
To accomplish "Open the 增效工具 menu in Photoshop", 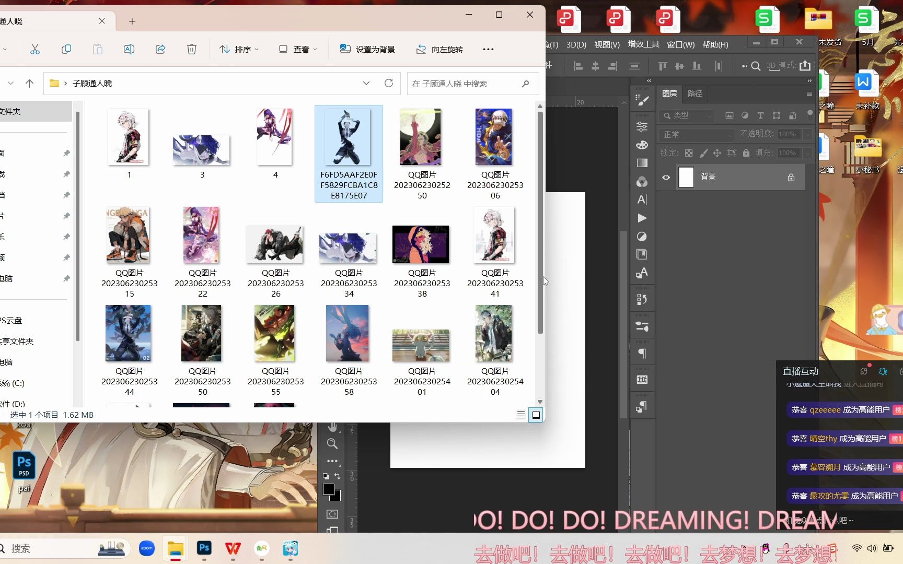I will point(643,44).
